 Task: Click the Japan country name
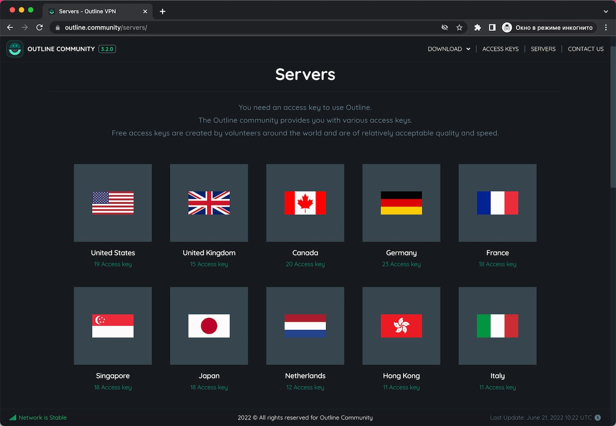point(209,376)
